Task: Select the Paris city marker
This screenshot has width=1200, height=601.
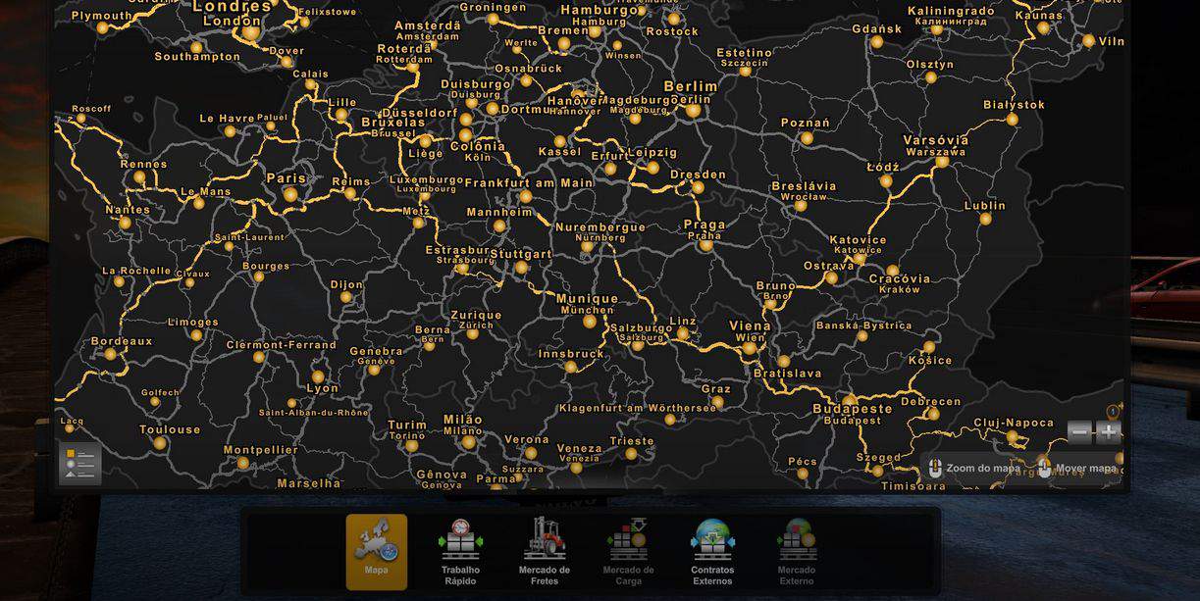Action: click(289, 195)
